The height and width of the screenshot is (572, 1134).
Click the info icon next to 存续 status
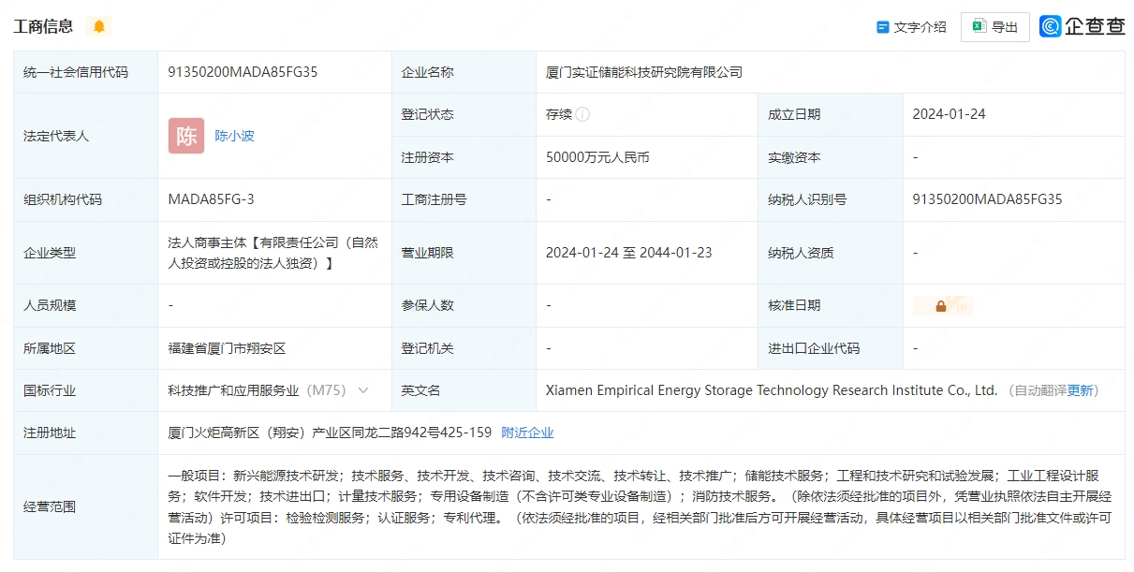click(x=582, y=113)
